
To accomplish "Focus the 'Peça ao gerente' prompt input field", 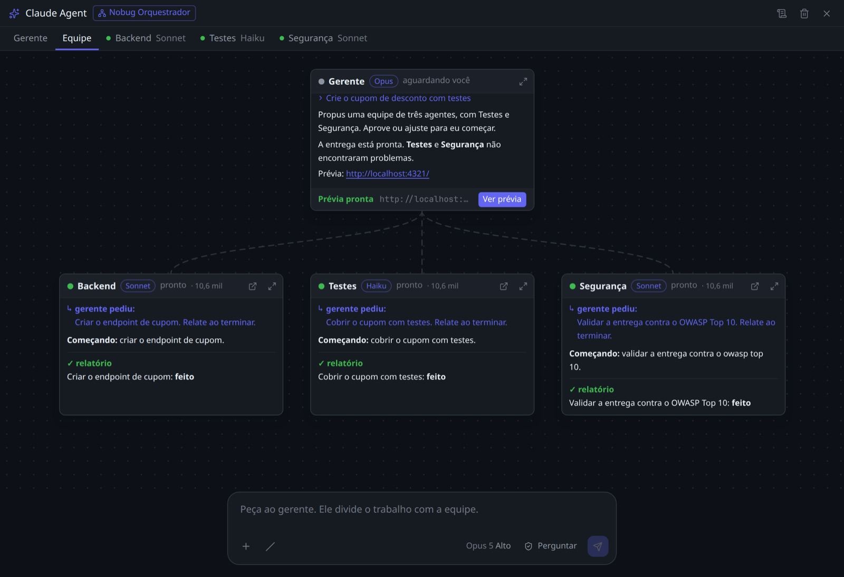I will [x=422, y=509].
